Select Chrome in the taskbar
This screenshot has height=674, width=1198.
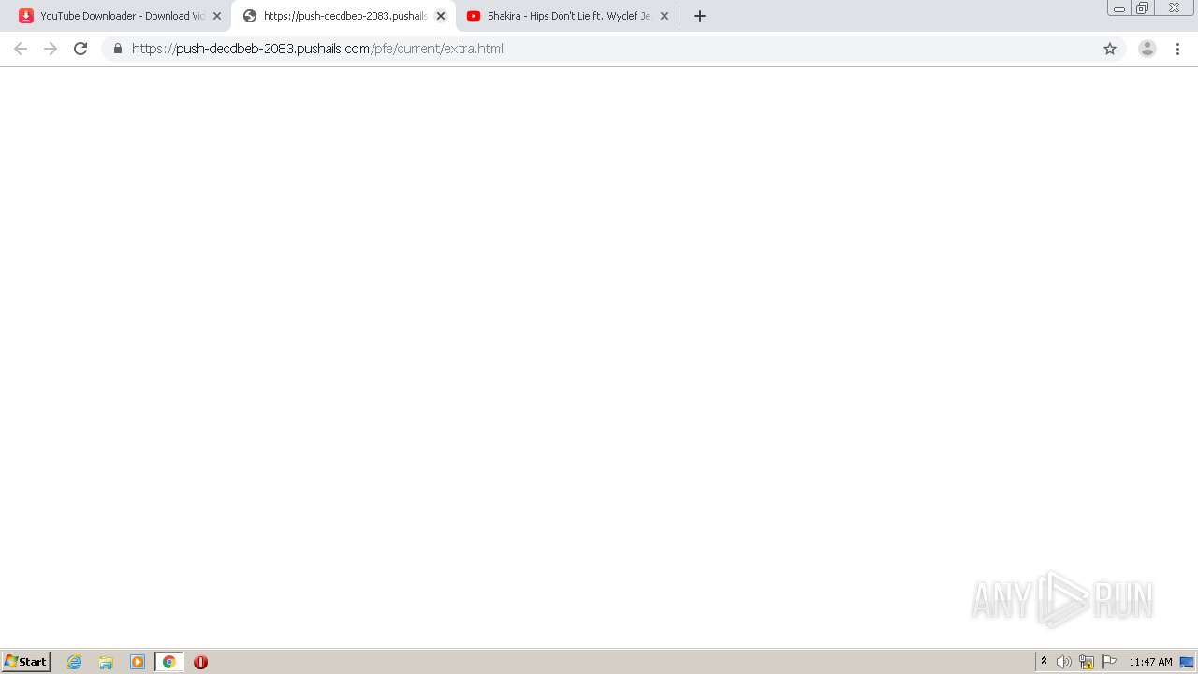pos(168,662)
